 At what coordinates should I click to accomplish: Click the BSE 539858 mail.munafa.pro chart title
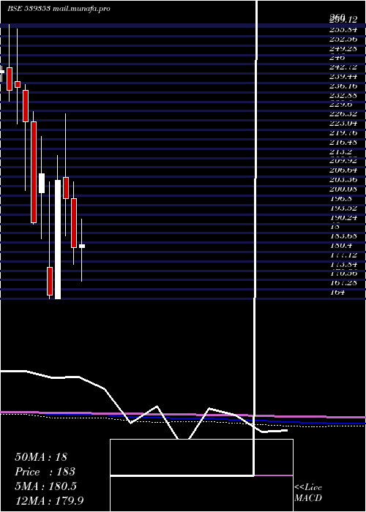(59, 9)
